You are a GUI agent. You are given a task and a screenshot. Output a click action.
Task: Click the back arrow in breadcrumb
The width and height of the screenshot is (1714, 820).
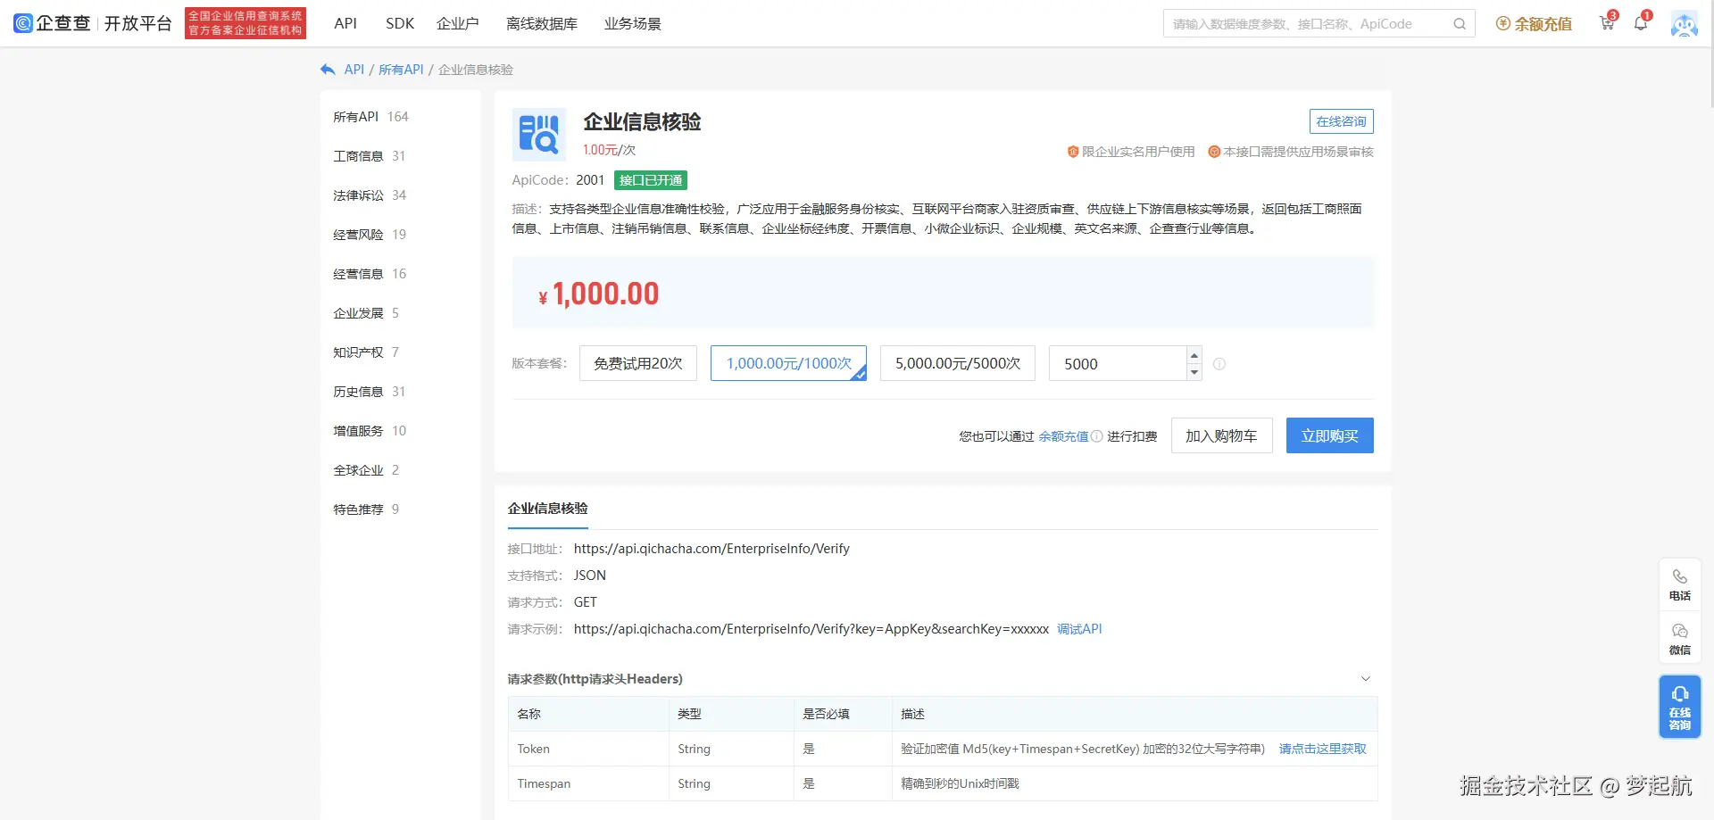click(328, 70)
